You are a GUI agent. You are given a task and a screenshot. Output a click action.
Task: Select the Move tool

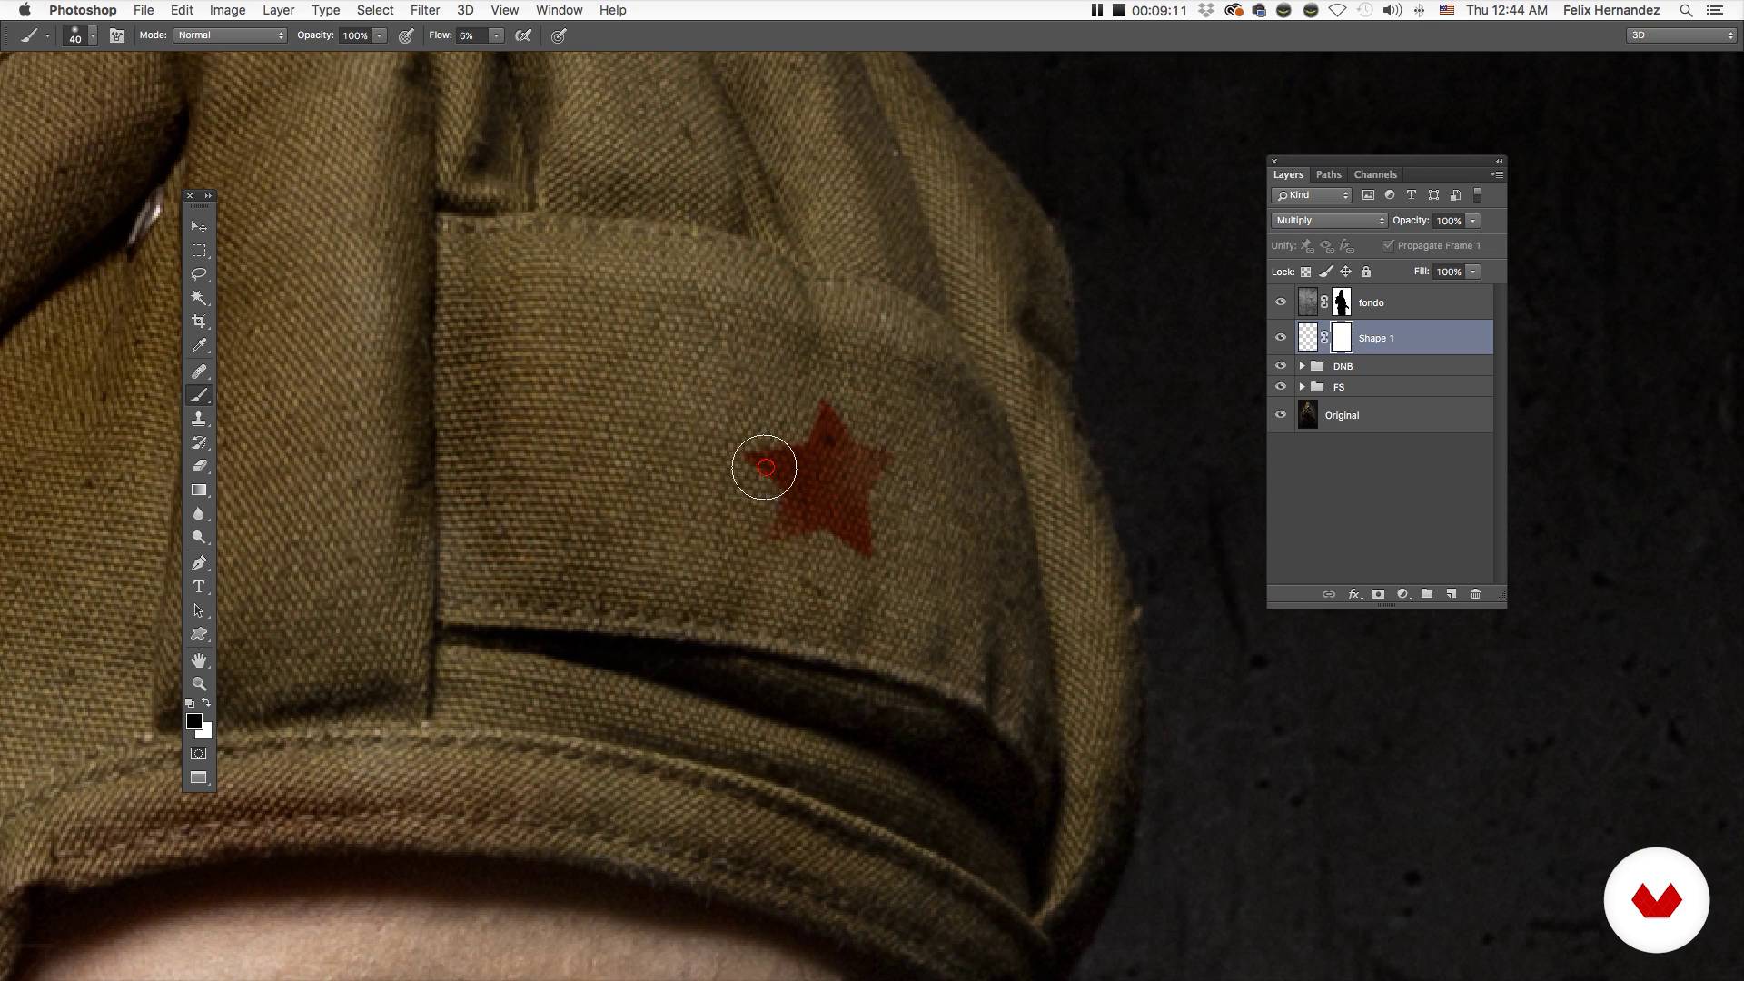pos(199,226)
